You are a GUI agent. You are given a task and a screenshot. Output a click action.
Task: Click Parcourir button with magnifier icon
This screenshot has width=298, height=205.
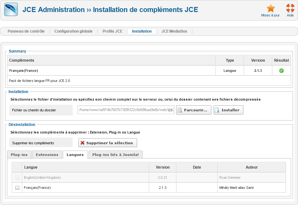194,110
